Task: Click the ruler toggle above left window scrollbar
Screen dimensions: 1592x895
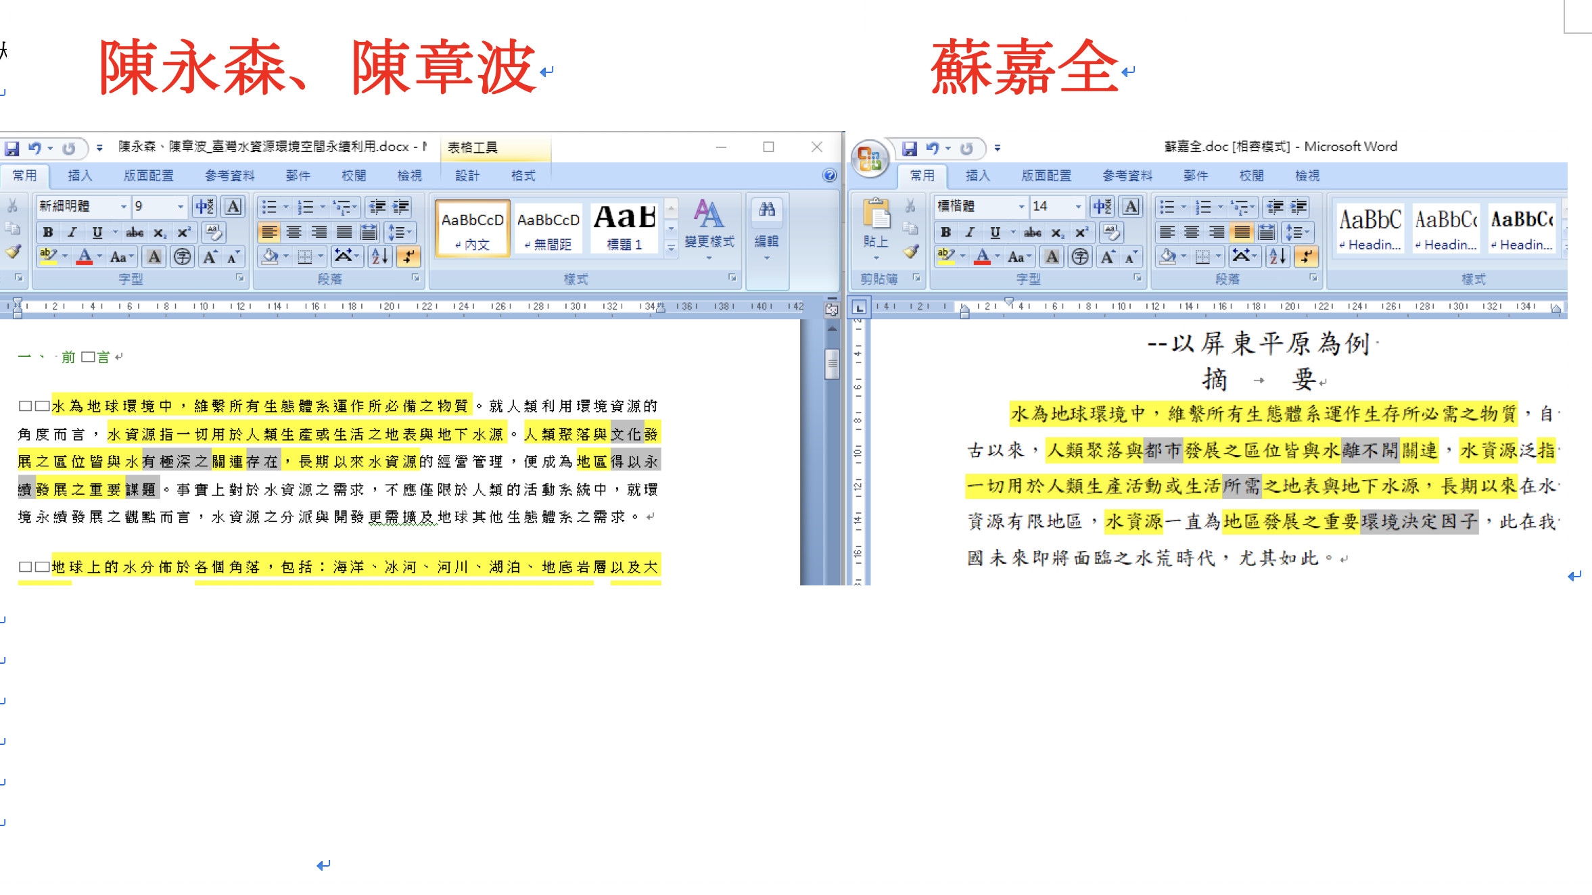Action: (x=832, y=310)
